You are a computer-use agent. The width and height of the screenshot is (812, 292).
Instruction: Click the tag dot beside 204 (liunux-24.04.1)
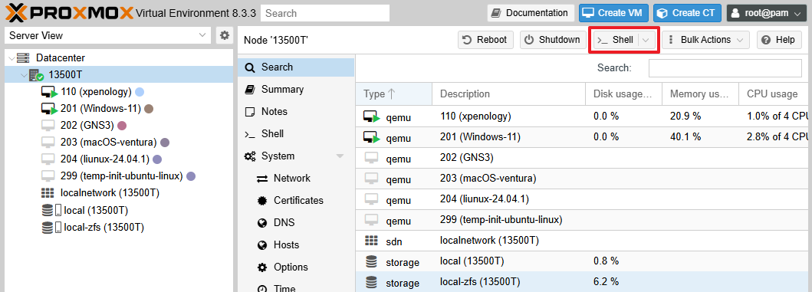point(157,159)
